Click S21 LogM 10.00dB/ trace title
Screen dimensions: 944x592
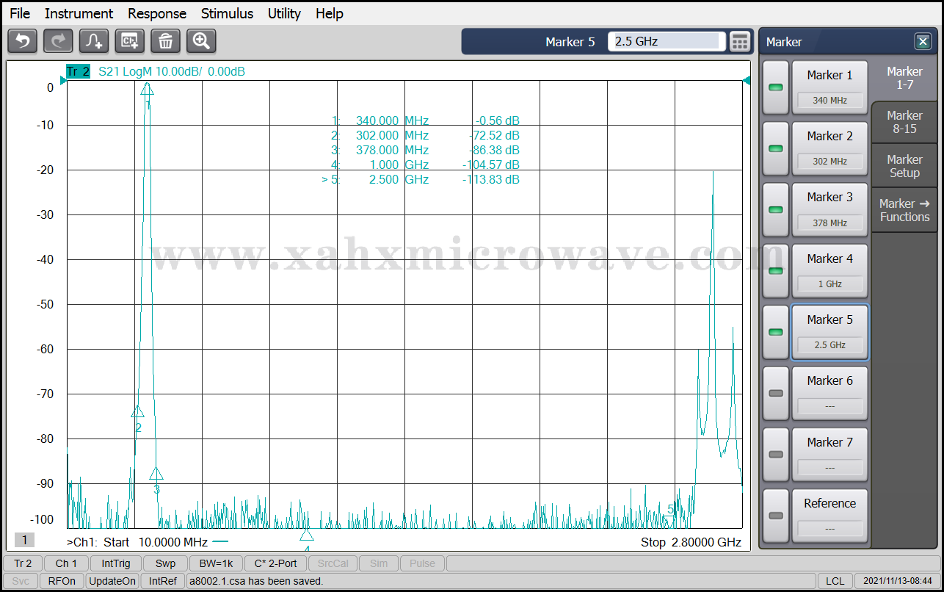click(172, 71)
